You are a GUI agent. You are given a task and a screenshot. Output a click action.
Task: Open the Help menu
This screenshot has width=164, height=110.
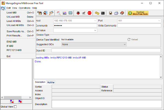(x=34, y=8)
